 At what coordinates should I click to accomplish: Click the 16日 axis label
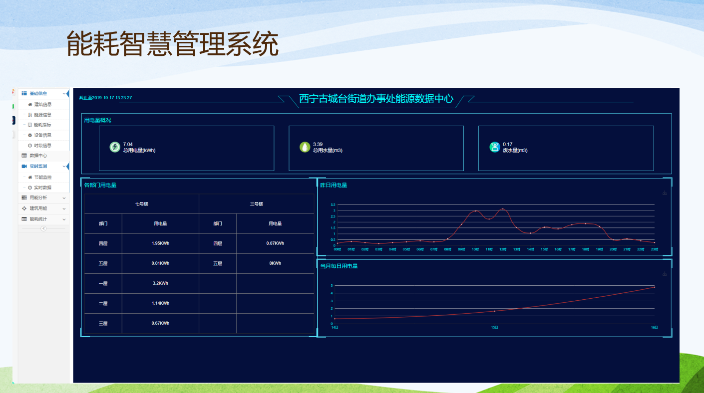(x=654, y=328)
